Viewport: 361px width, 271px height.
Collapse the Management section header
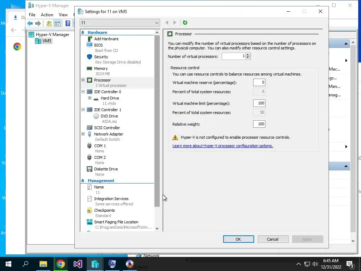82,181
